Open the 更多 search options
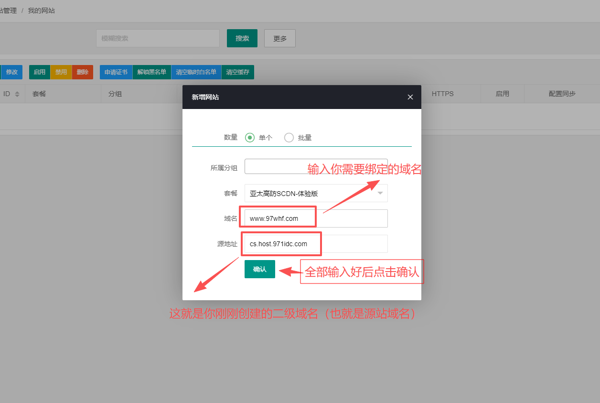The image size is (600, 403). [x=280, y=38]
